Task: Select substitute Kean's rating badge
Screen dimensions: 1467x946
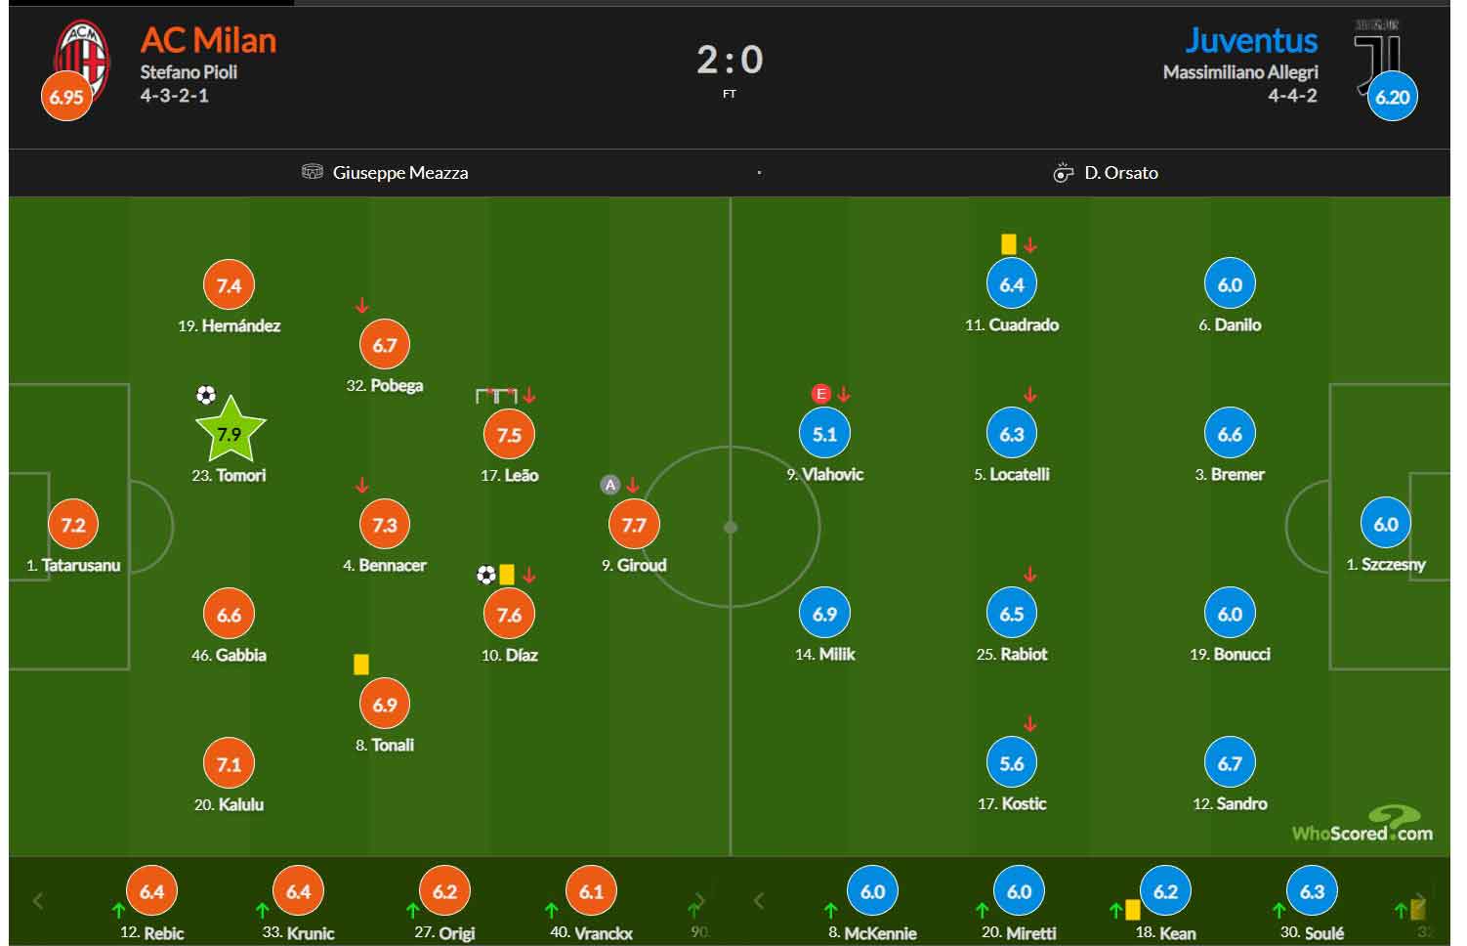Action: [1165, 891]
